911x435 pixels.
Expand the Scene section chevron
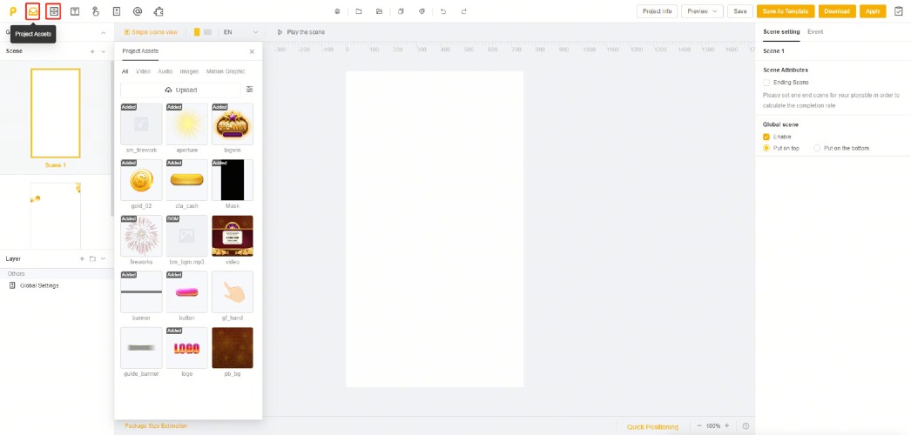tap(104, 51)
